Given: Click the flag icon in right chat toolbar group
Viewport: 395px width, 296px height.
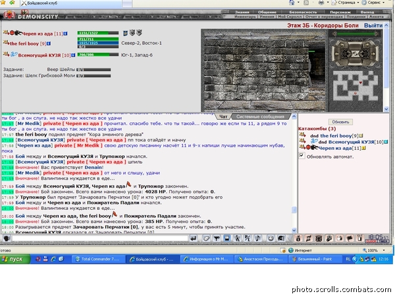Looking at the screenshot, I should click(x=350, y=238).
